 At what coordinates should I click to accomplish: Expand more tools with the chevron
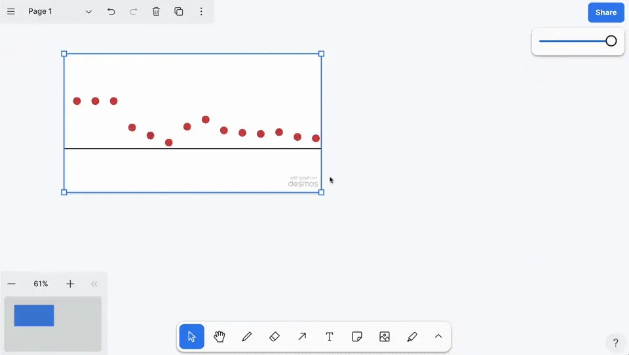pos(438,337)
